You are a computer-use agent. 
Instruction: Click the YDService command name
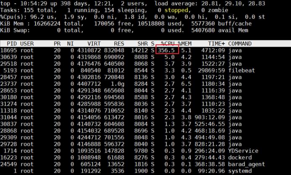pyautogui.click(x=243, y=151)
